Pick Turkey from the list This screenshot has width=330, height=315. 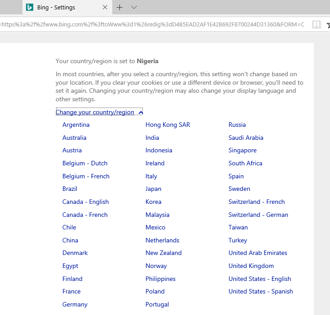238,241
